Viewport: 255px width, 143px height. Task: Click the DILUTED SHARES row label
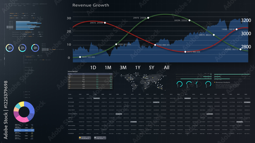pos(72,130)
